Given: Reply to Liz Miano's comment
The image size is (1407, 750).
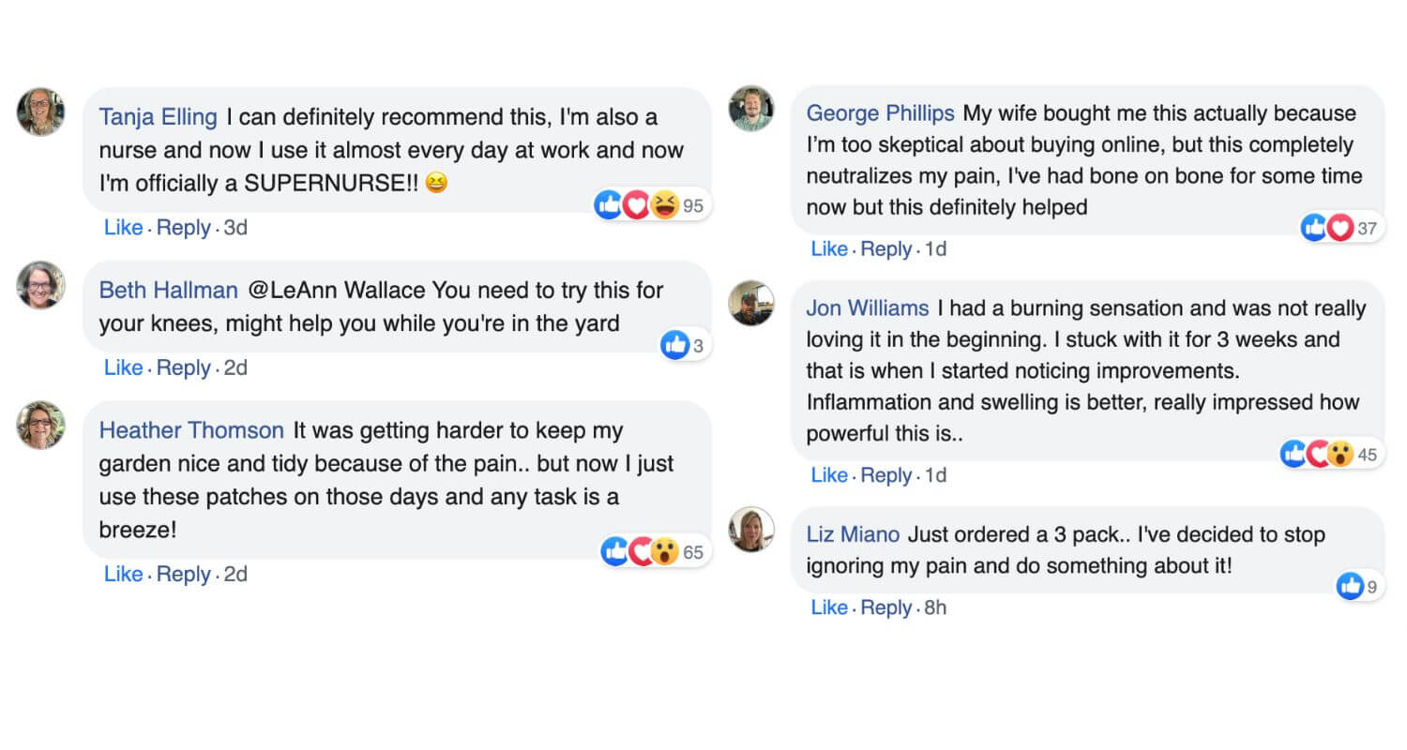Looking at the screenshot, I should pos(885,607).
